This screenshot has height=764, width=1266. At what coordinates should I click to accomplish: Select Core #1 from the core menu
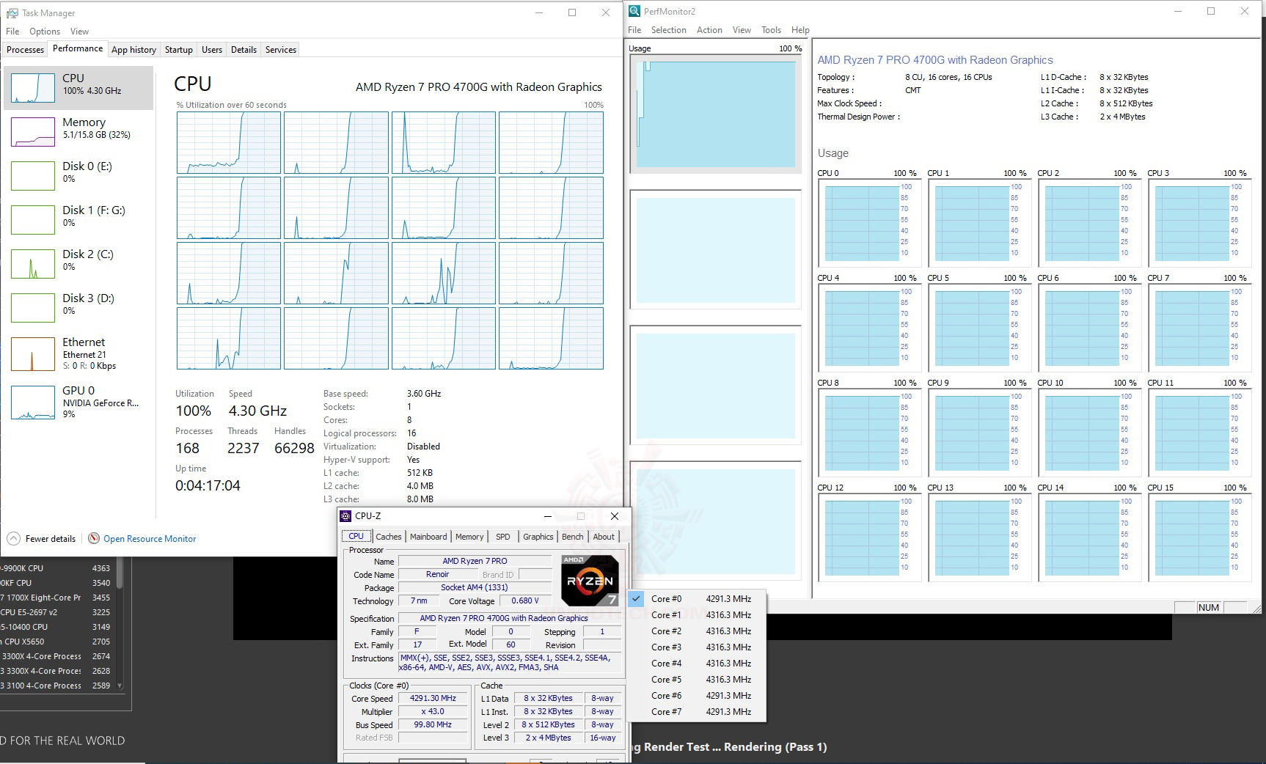697,615
